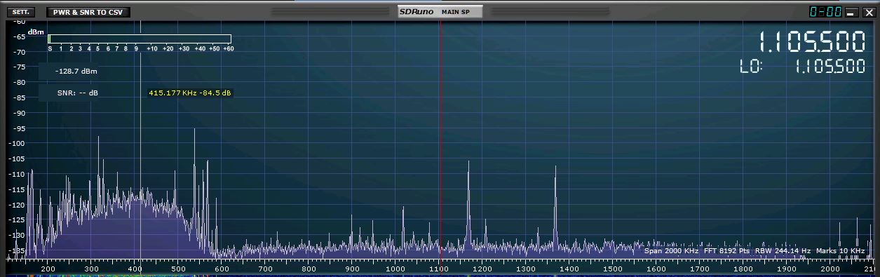The image size is (880, 277).
Task: Click the S-meter signal strength bar
Action: pos(140,39)
